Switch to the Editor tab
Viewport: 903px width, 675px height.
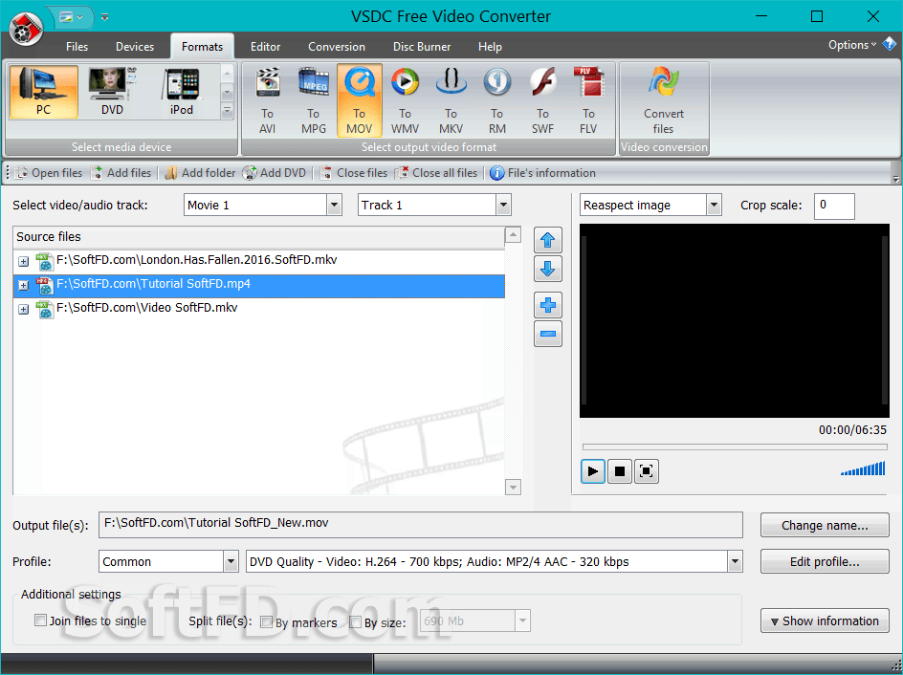click(x=266, y=47)
